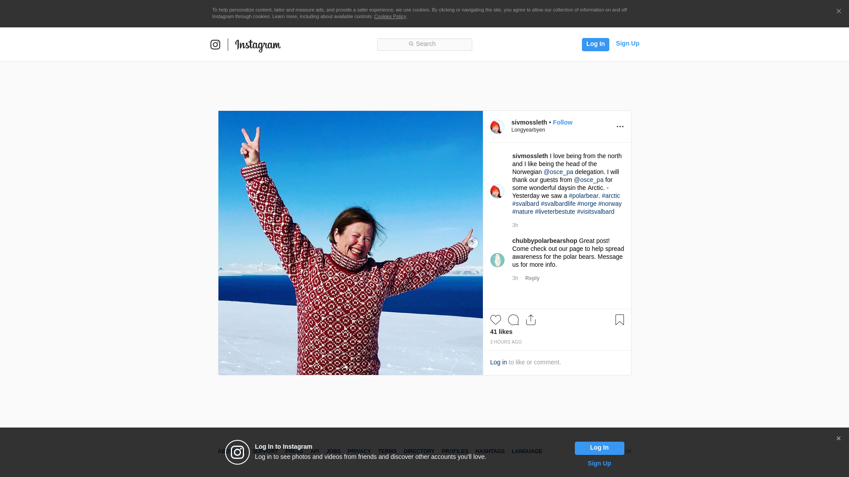Open the Cookies Policy link

pyautogui.click(x=390, y=16)
